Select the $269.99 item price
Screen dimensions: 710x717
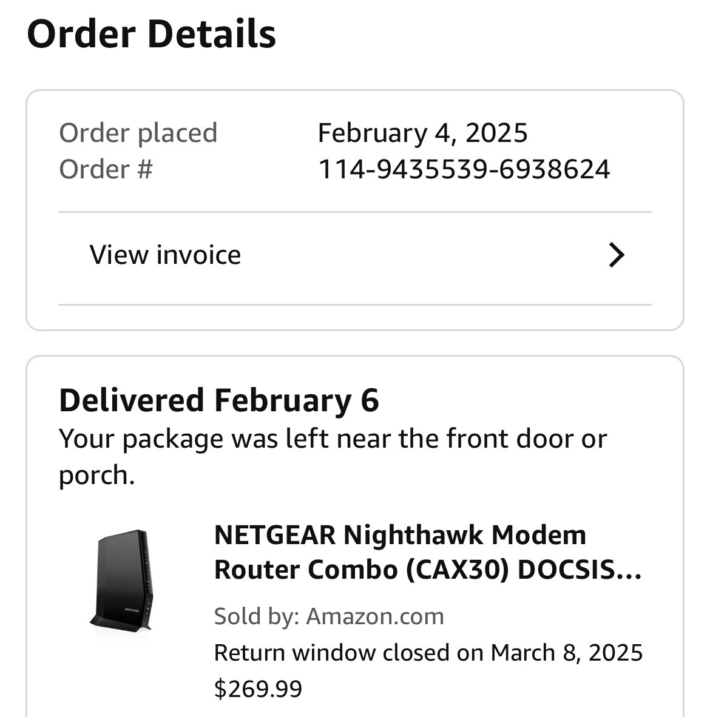click(258, 688)
